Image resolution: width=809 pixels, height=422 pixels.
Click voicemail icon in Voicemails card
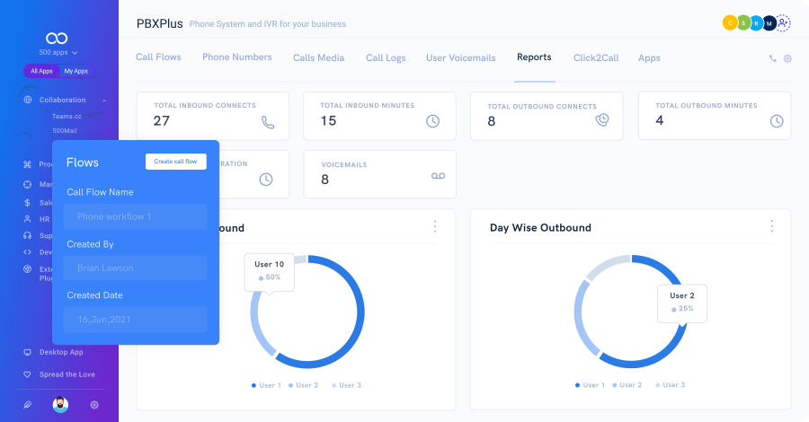pyautogui.click(x=438, y=176)
